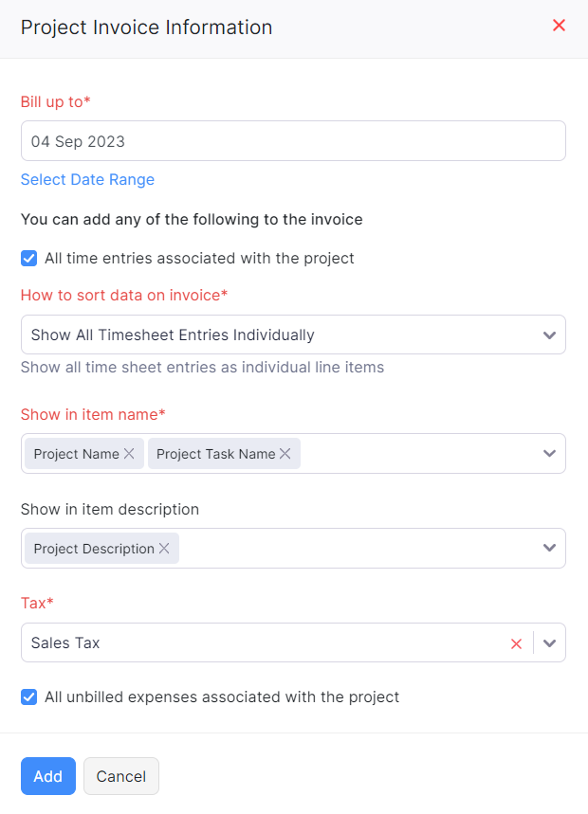Click the chevron on Show in item name

[x=549, y=453]
